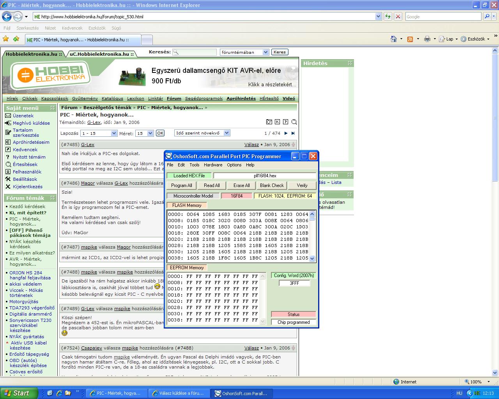The height and width of the screenshot is (399, 499).
Task: Click the boxed K icon in the topic header
Action: click(x=277, y=122)
